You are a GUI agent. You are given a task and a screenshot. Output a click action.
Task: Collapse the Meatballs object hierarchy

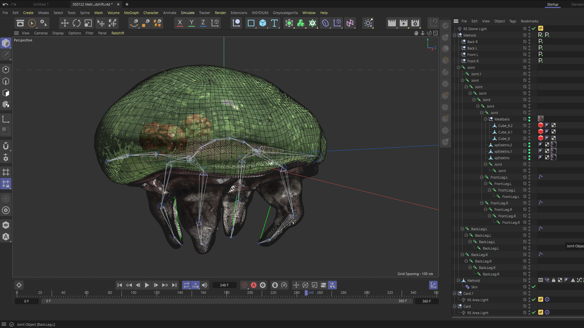[485, 119]
